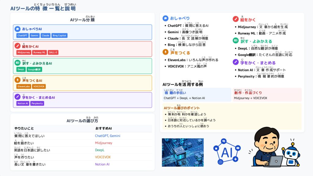313x176 pixels.
Task: Click the 質問に答えてほしい table row text
Action: point(29,135)
